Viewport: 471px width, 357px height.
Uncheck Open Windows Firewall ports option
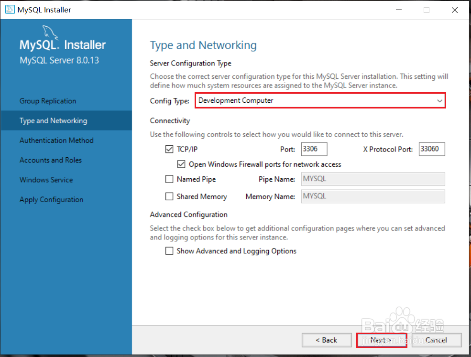[181, 164]
